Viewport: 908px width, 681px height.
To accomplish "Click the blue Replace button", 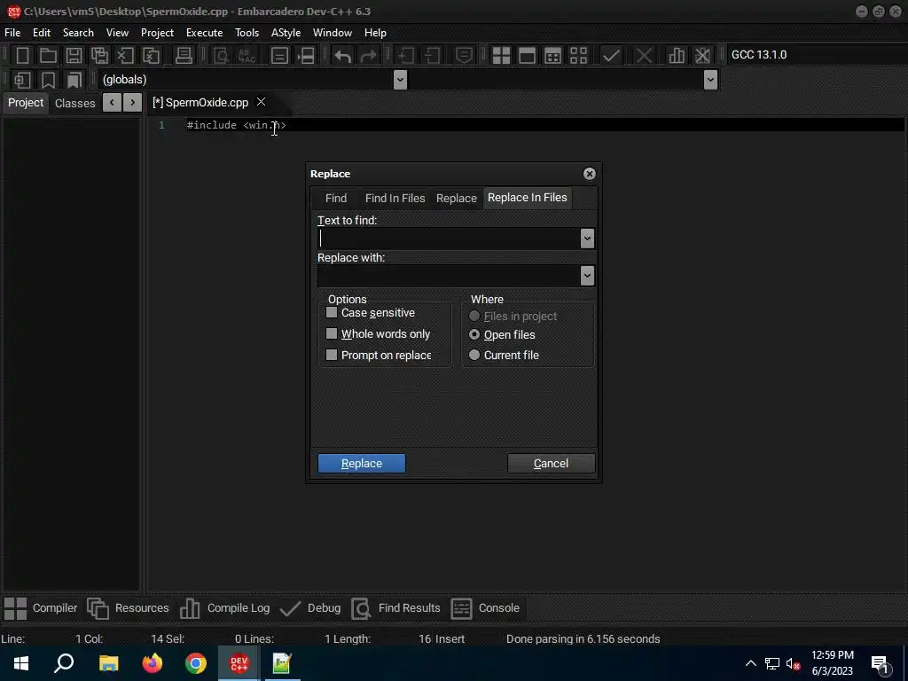I will (x=362, y=463).
